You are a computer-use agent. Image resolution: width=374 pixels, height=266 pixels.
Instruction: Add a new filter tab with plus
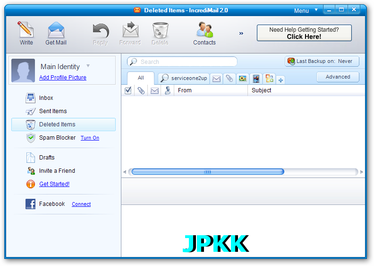pyautogui.click(x=281, y=80)
